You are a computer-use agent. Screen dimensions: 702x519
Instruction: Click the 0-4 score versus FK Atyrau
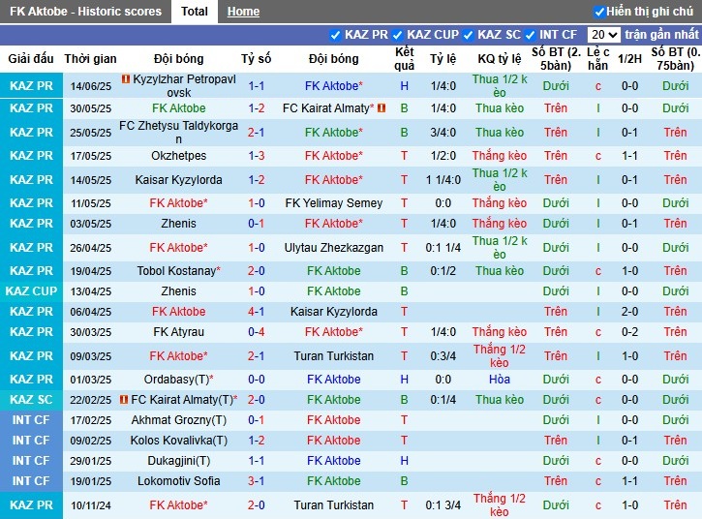pos(256,332)
